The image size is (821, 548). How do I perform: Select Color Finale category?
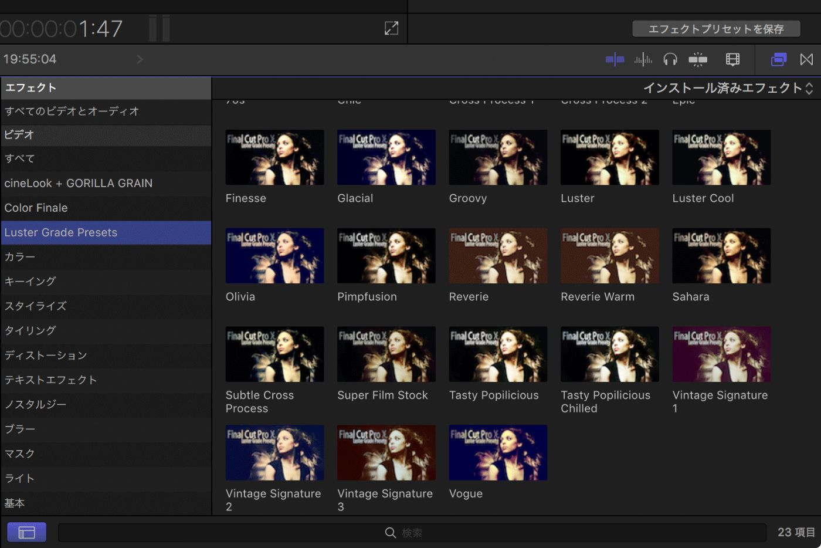pos(106,208)
